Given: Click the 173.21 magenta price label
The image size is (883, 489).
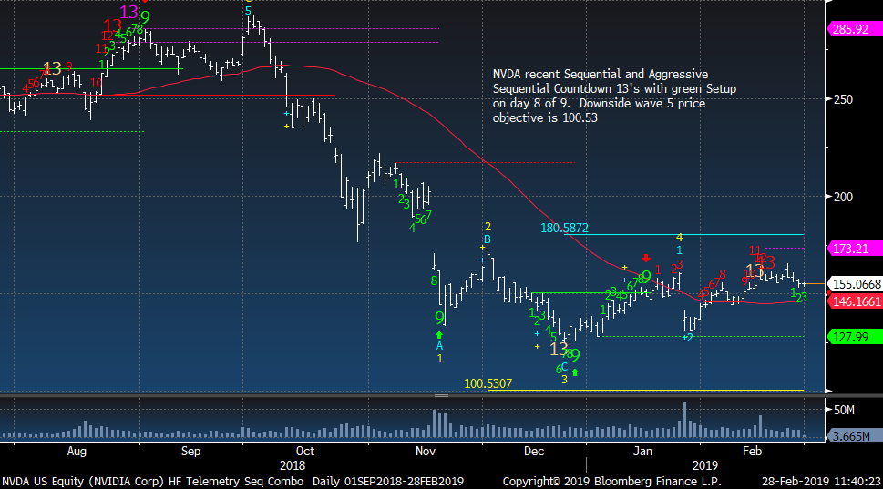Looking at the screenshot, I should 853,249.
